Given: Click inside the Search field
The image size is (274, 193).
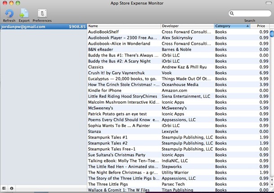Looking at the screenshot, I should click(x=250, y=13).
